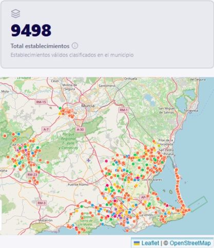The width and height of the screenshot is (214, 248).
Task: Click the Los Alcázares label on map
Action: tap(152, 180)
